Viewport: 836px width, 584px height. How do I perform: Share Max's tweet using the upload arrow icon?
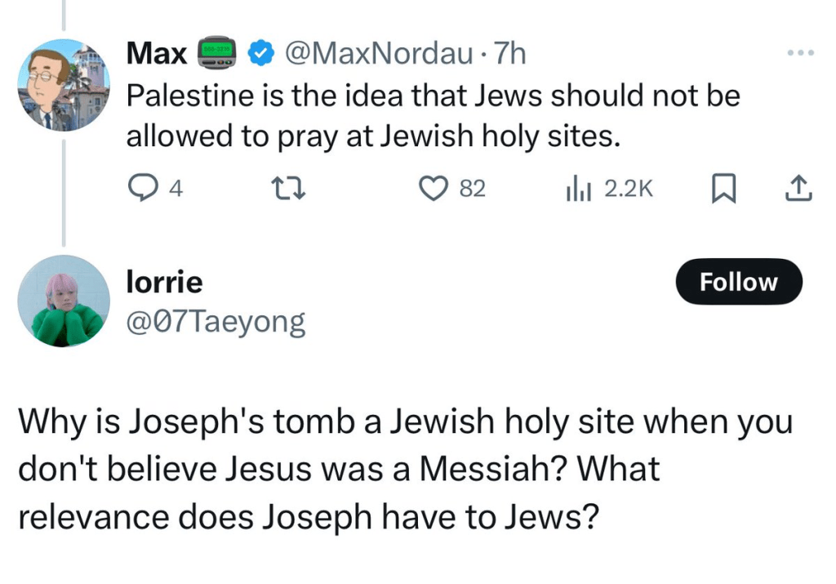[x=798, y=189]
